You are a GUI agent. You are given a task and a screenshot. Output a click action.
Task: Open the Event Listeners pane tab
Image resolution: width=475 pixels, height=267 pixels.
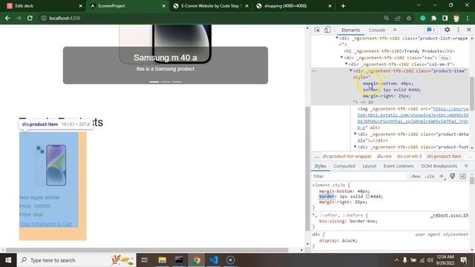(x=399, y=166)
